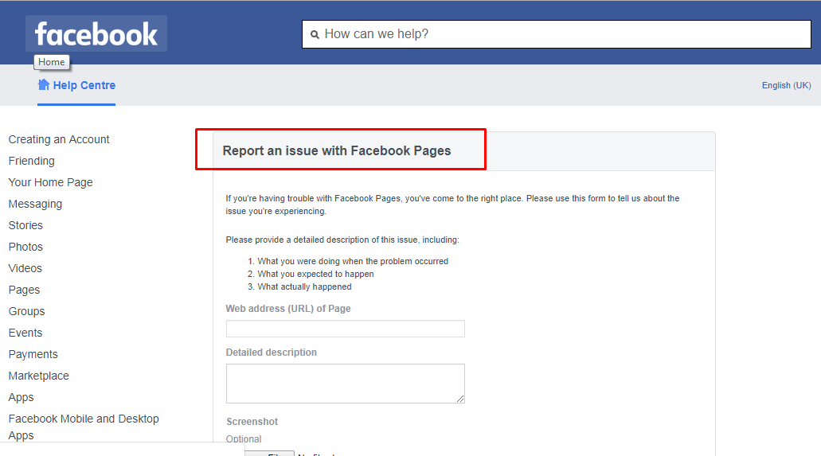Viewport: 821px width, 456px height.
Task: Click the Help Centre house icon
Action: 44,85
